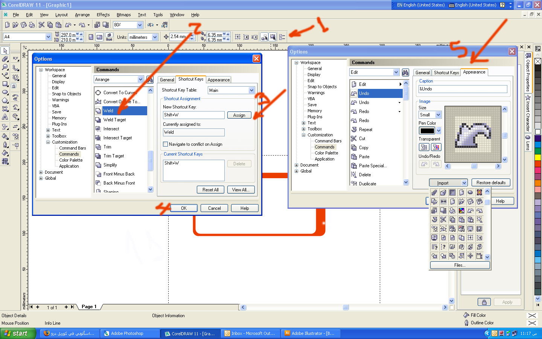Open the Arrange command category dropdown
542x339 pixels.
pyautogui.click(x=140, y=79)
